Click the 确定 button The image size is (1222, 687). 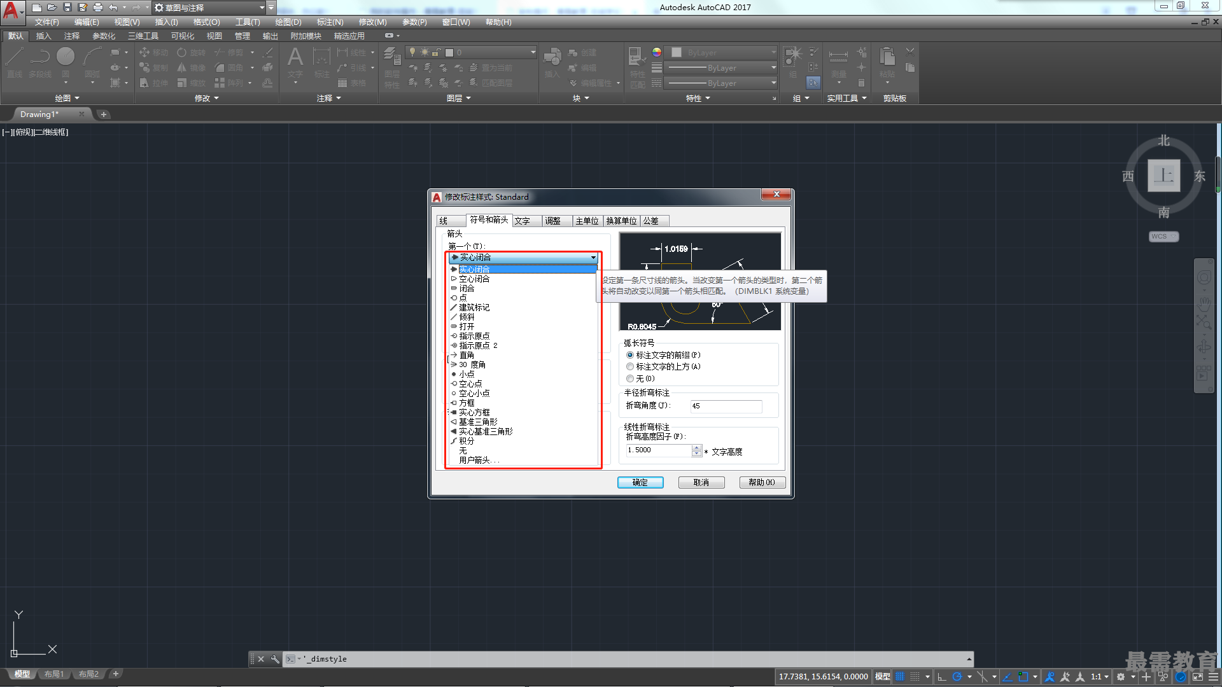pos(640,482)
